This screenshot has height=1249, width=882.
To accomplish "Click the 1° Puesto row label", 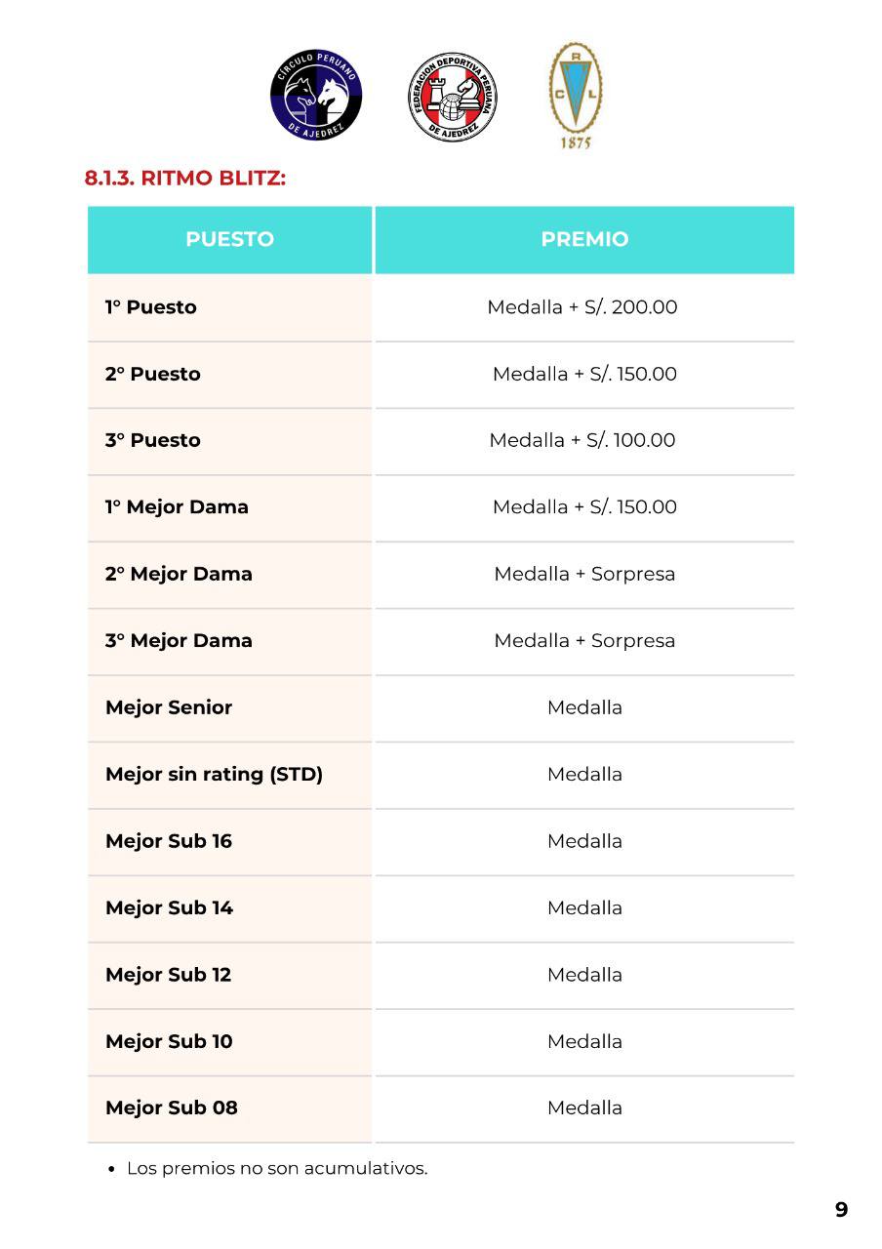I will 151,307.
